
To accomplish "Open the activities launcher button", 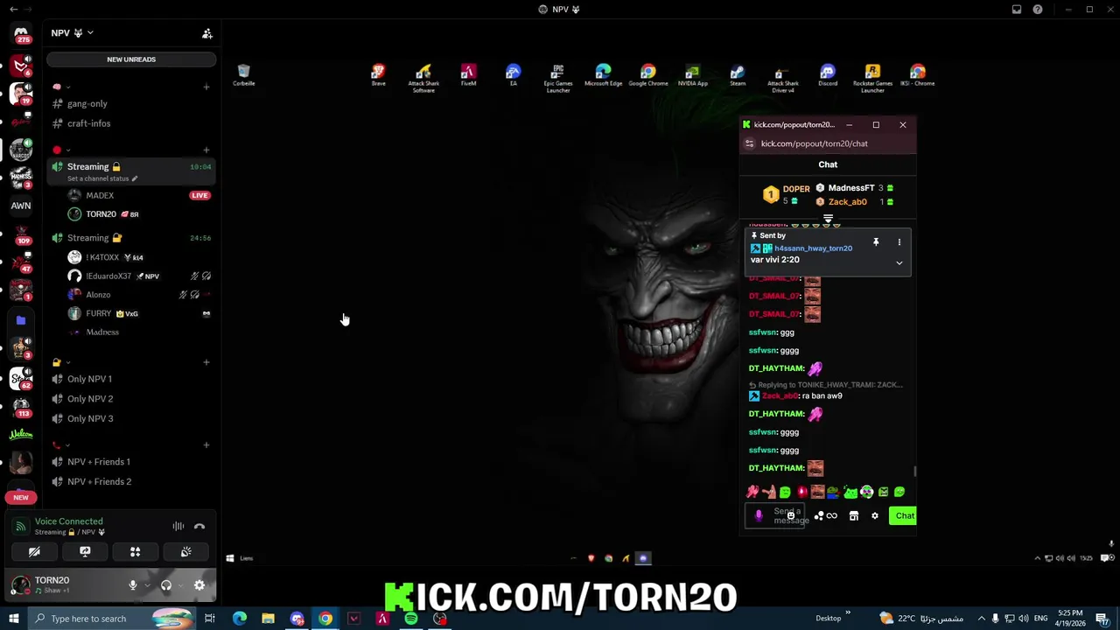I will pyautogui.click(x=136, y=552).
